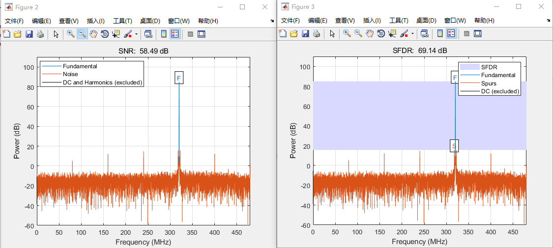Open 文件(F) menu in Figure 3

[x=291, y=21]
